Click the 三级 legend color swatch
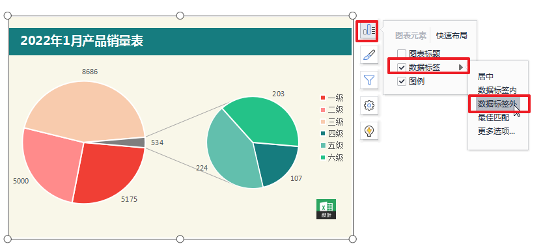 (323, 122)
